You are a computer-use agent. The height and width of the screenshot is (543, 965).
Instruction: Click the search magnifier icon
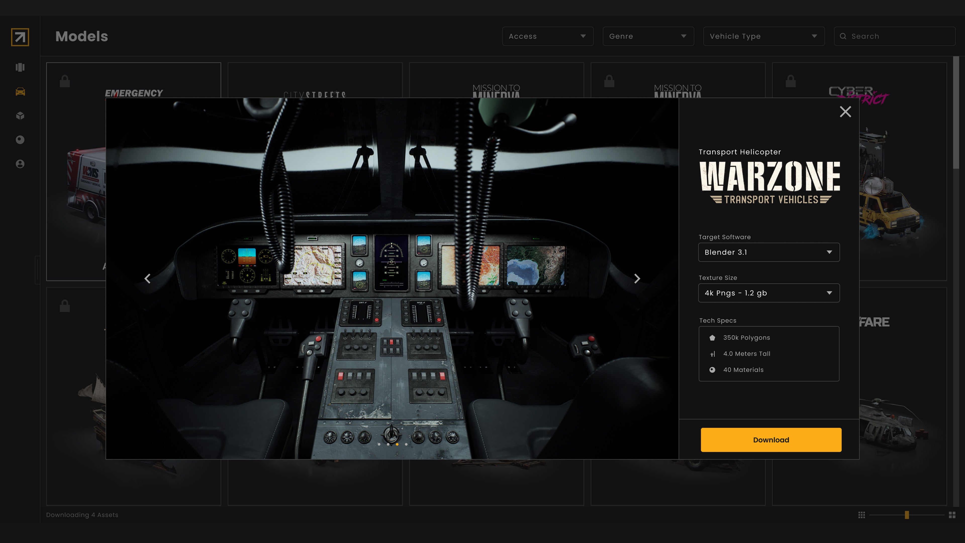[844, 36]
